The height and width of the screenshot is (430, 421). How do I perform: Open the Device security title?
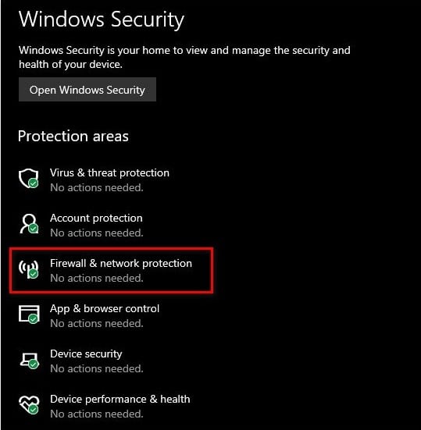click(86, 354)
